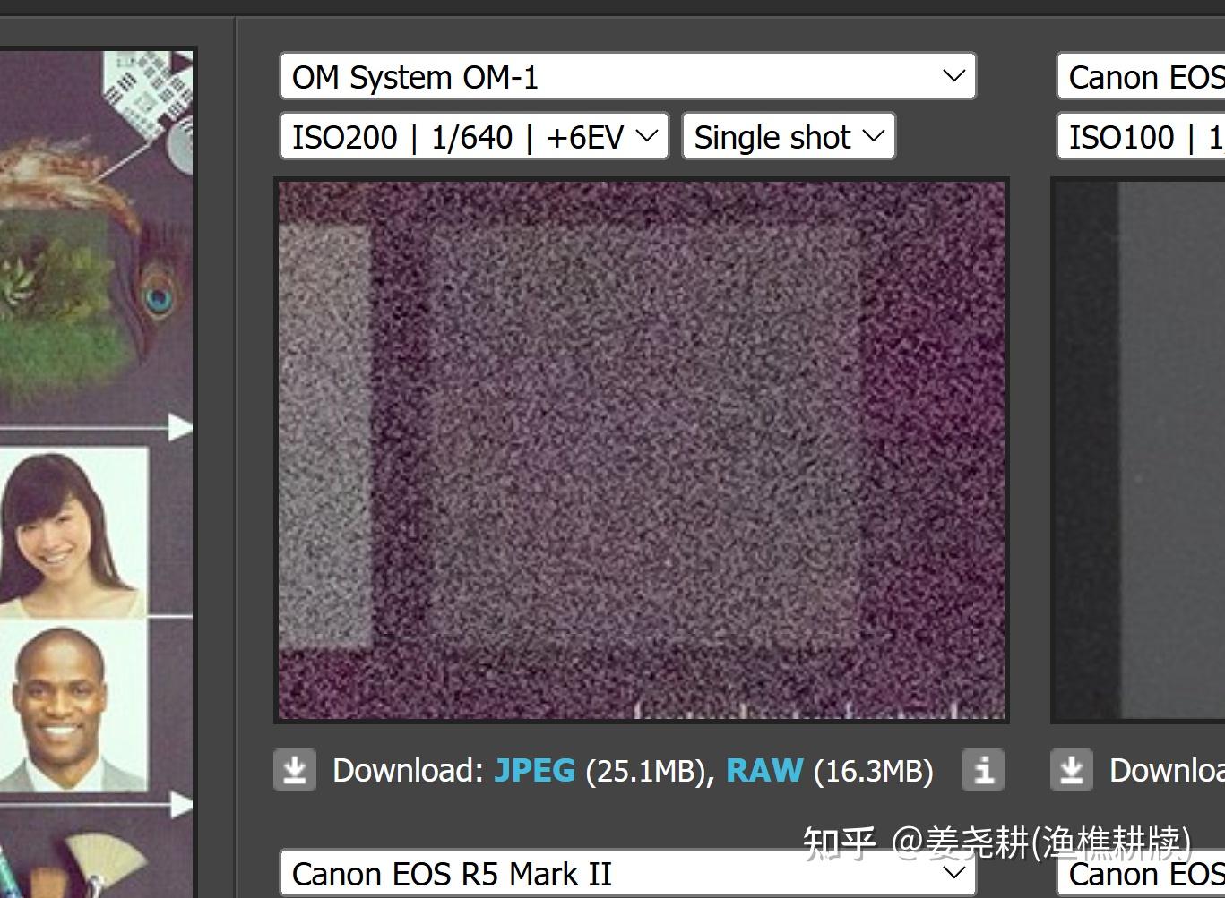
Task: Open the OM System OM-1 camera dropdown
Action: 627,77
